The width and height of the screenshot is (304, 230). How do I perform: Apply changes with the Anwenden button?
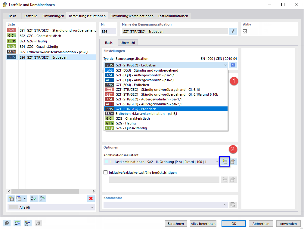[288, 223]
